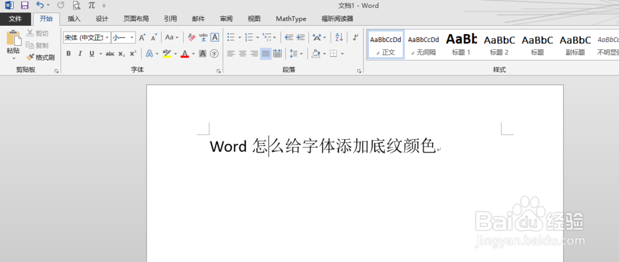Apply text effects with the glowing A icon
The width and height of the screenshot is (619, 262).
tap(149, 54)
